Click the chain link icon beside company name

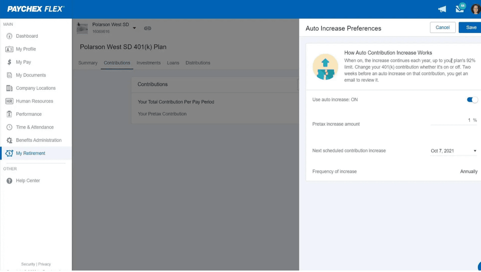coord(148,28)
